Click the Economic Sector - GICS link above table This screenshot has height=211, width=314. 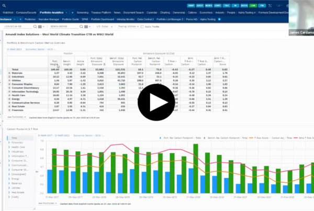coord(41,49)
